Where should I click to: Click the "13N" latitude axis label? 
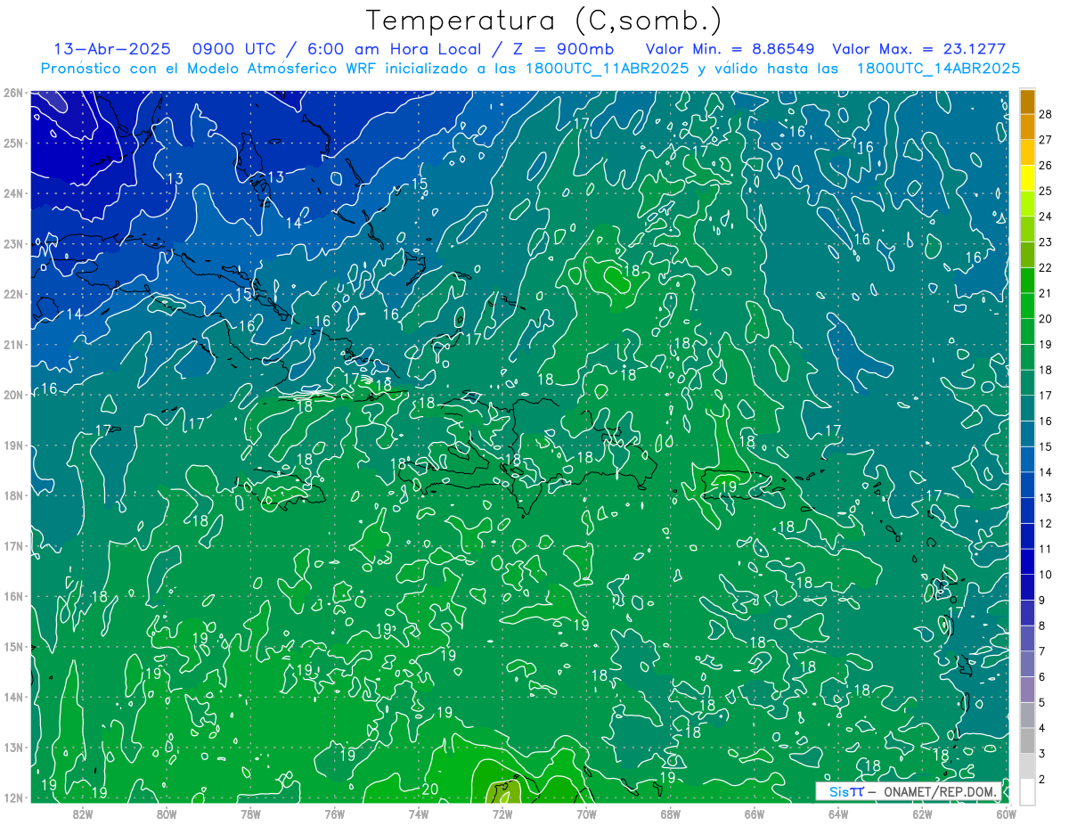click(13, 748)
